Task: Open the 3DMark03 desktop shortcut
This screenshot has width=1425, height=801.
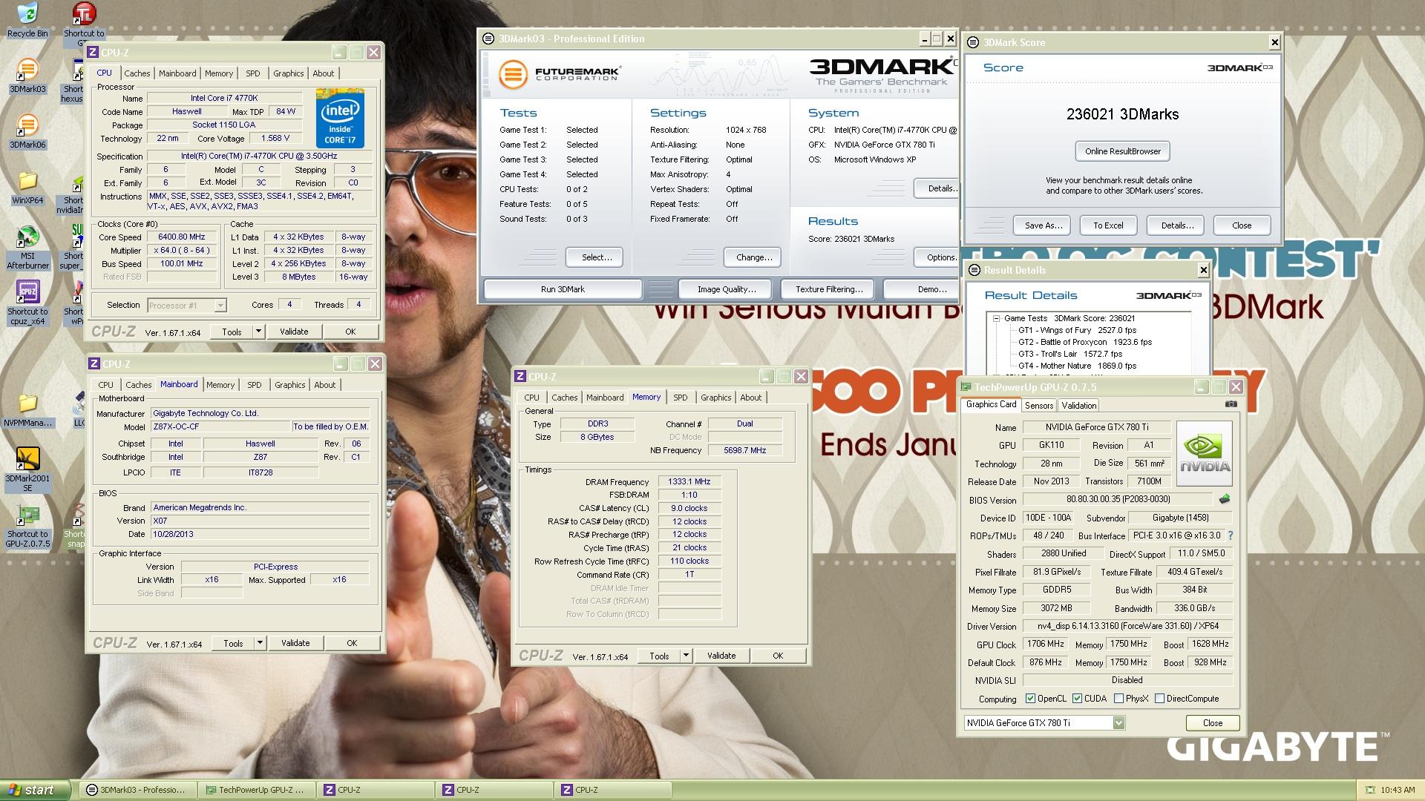Action: (27, 76)
